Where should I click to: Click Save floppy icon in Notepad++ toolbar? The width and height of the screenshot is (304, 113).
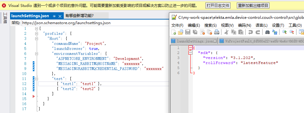click(x=188, y=32)
